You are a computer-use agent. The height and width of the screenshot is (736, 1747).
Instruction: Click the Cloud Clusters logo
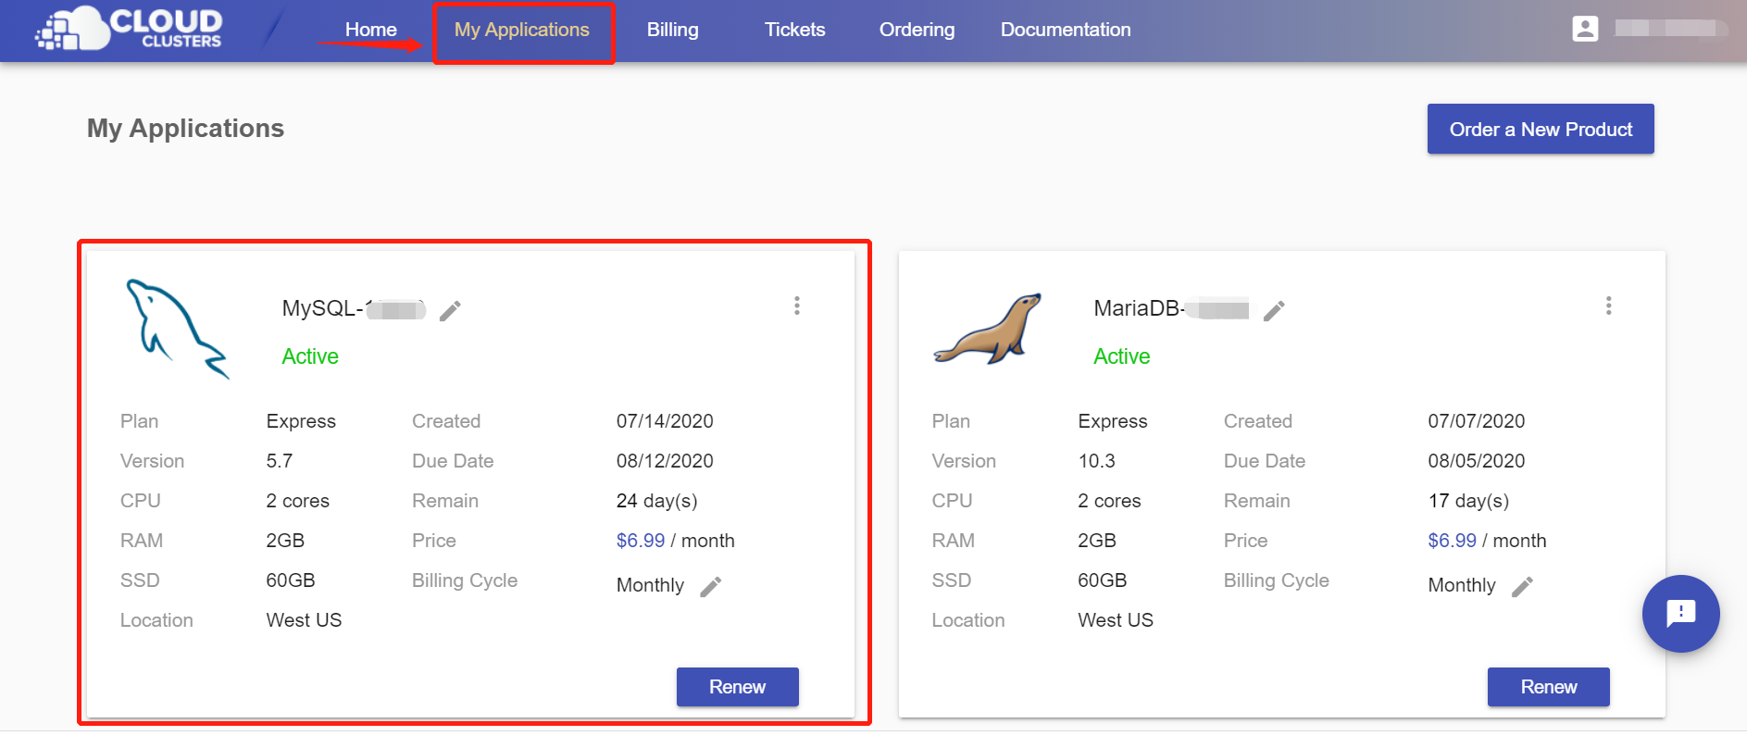[129, 29]
